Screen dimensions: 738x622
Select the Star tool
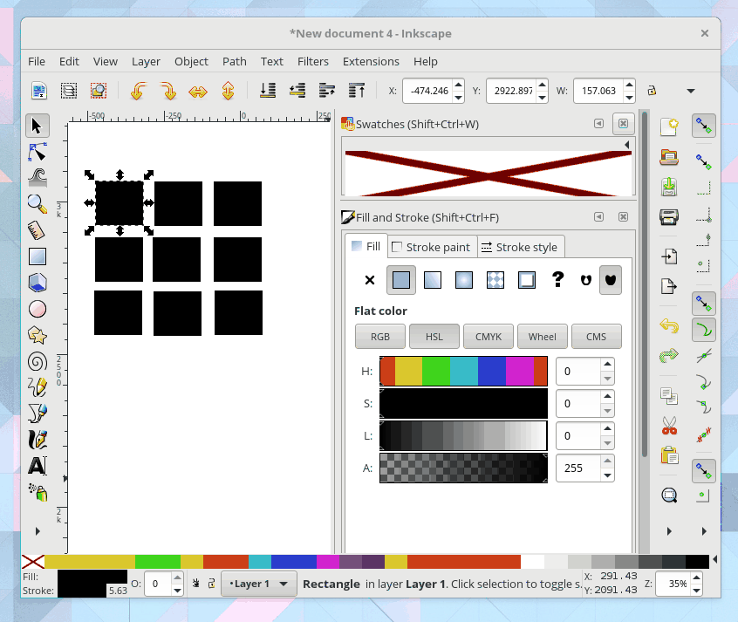37,335
